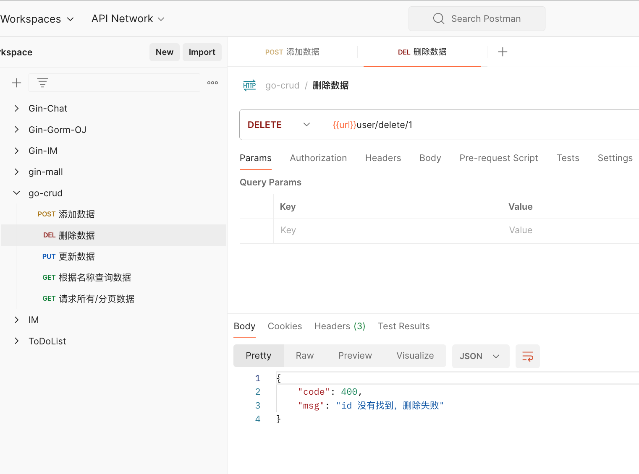Click the search magnifier icon

coord(439,19)
